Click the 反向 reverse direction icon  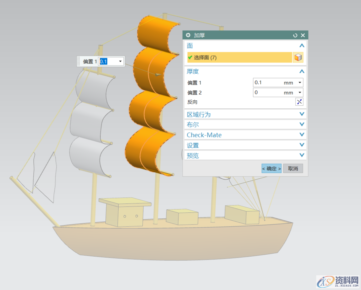[299, 102]
